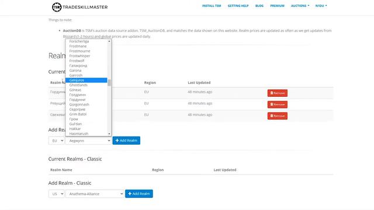Click the retail Last Updated column header
This screenshot has height=210, width=374.
point(199,83)
